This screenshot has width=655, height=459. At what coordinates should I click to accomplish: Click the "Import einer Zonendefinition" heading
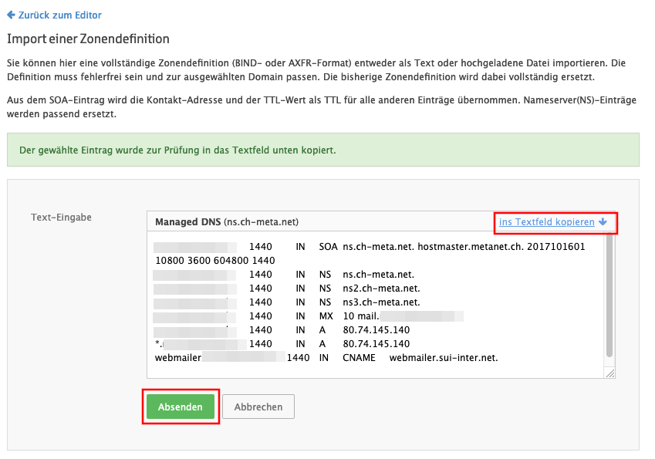click(88, 39)
